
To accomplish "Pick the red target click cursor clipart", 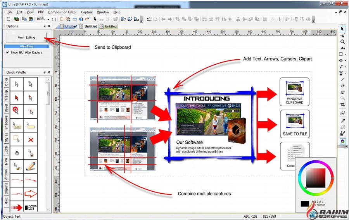I will click(x=17, y=111).
